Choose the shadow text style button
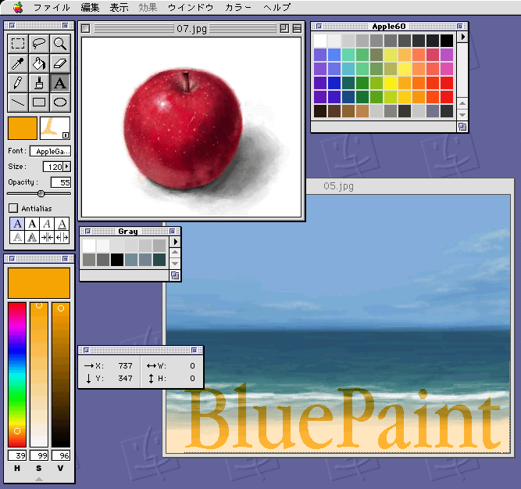521x489 pixels. coord(32,237)
